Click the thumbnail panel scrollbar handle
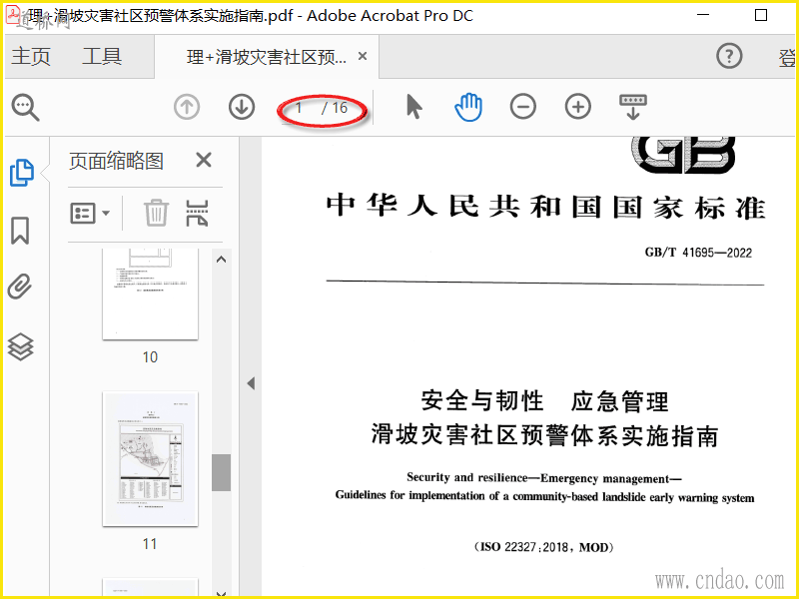Screen dimensions: 799x599 pyautogui.click(x=221, y=472)
